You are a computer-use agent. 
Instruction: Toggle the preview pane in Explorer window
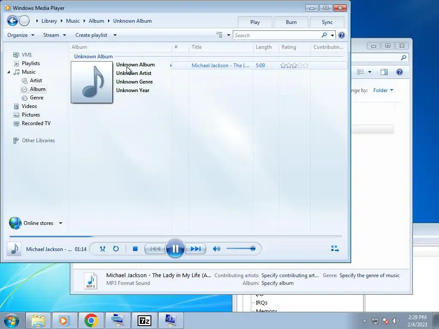(384, 72)
